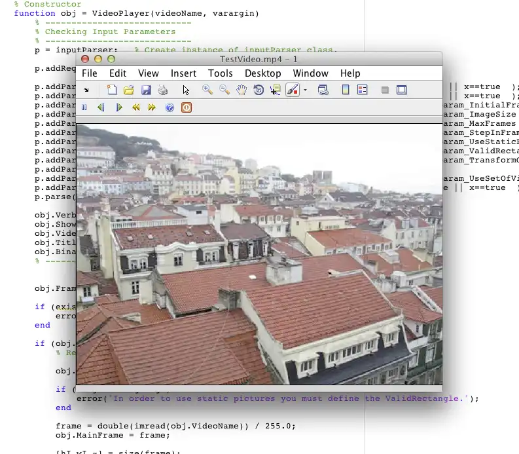The width and height of the screenshot is (519, 454).
Task: Open the Tools menu
Action: coord(220,73)
